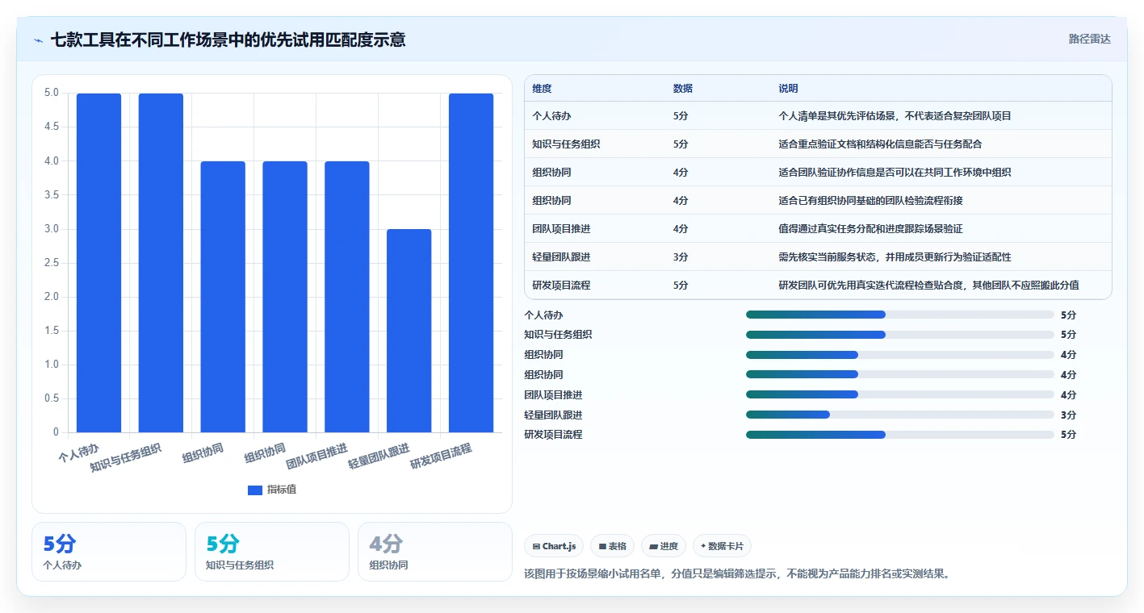Click the 研发项目流程 progress bar

click(x=900, y=435)
